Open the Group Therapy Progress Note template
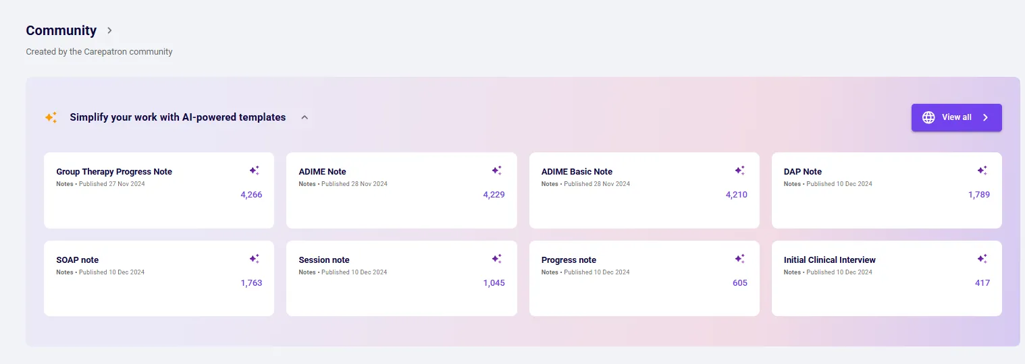1025x364 pixels. [x=114, y=172]
